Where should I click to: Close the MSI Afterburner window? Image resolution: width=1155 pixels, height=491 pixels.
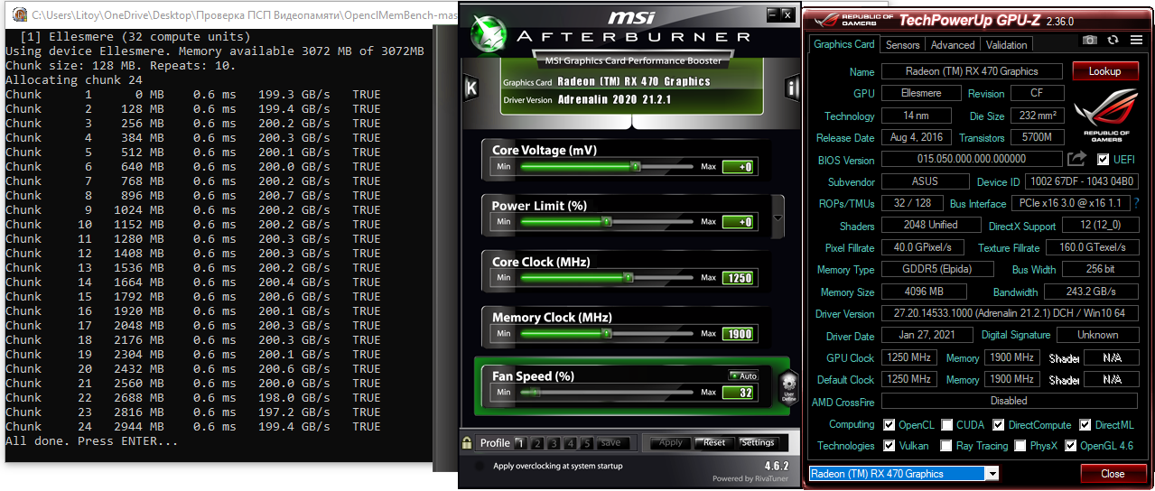[789, 14]
